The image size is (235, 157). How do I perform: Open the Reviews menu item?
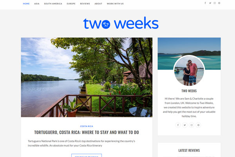coord(85,4)
